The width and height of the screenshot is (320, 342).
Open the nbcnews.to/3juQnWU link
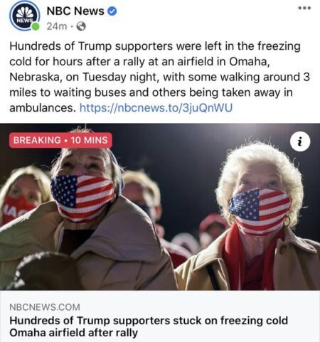tap(156, 107)
